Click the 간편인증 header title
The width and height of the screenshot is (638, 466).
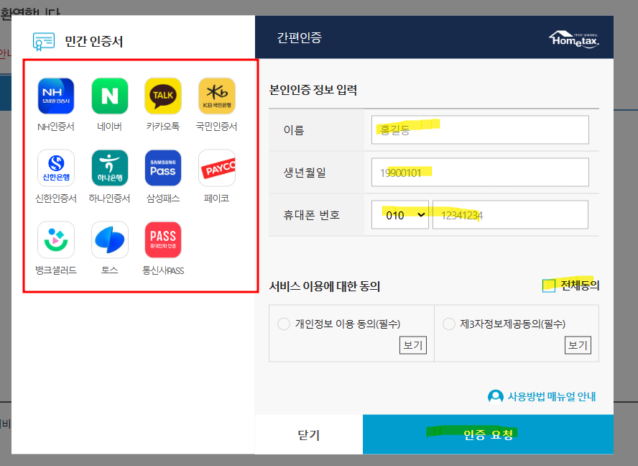(x=300, y=37)
